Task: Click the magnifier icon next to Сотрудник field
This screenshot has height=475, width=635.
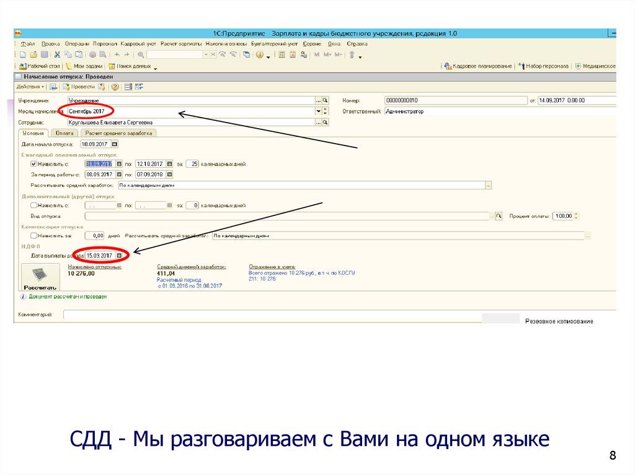Action: click(x=325, y=123)
